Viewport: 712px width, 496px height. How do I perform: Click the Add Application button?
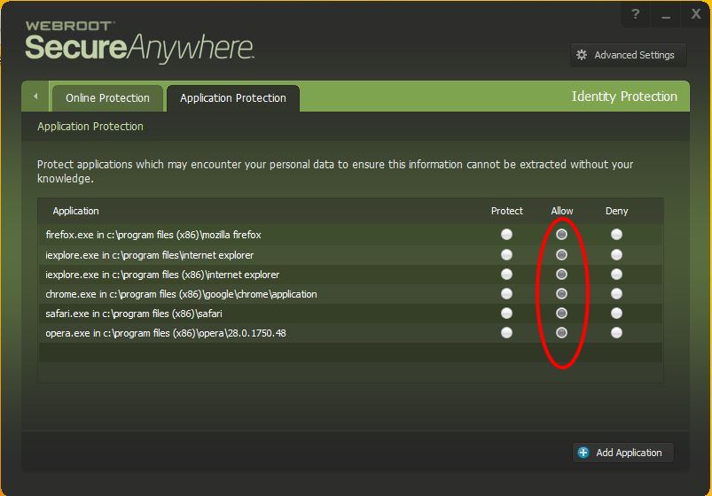click(x=623, y=453)
